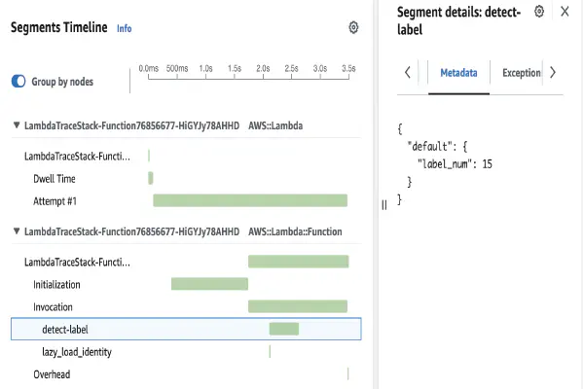This screenshot has width=584, height=389.
Task: Select the Dwell Time segment
Action: coord(55,179)
